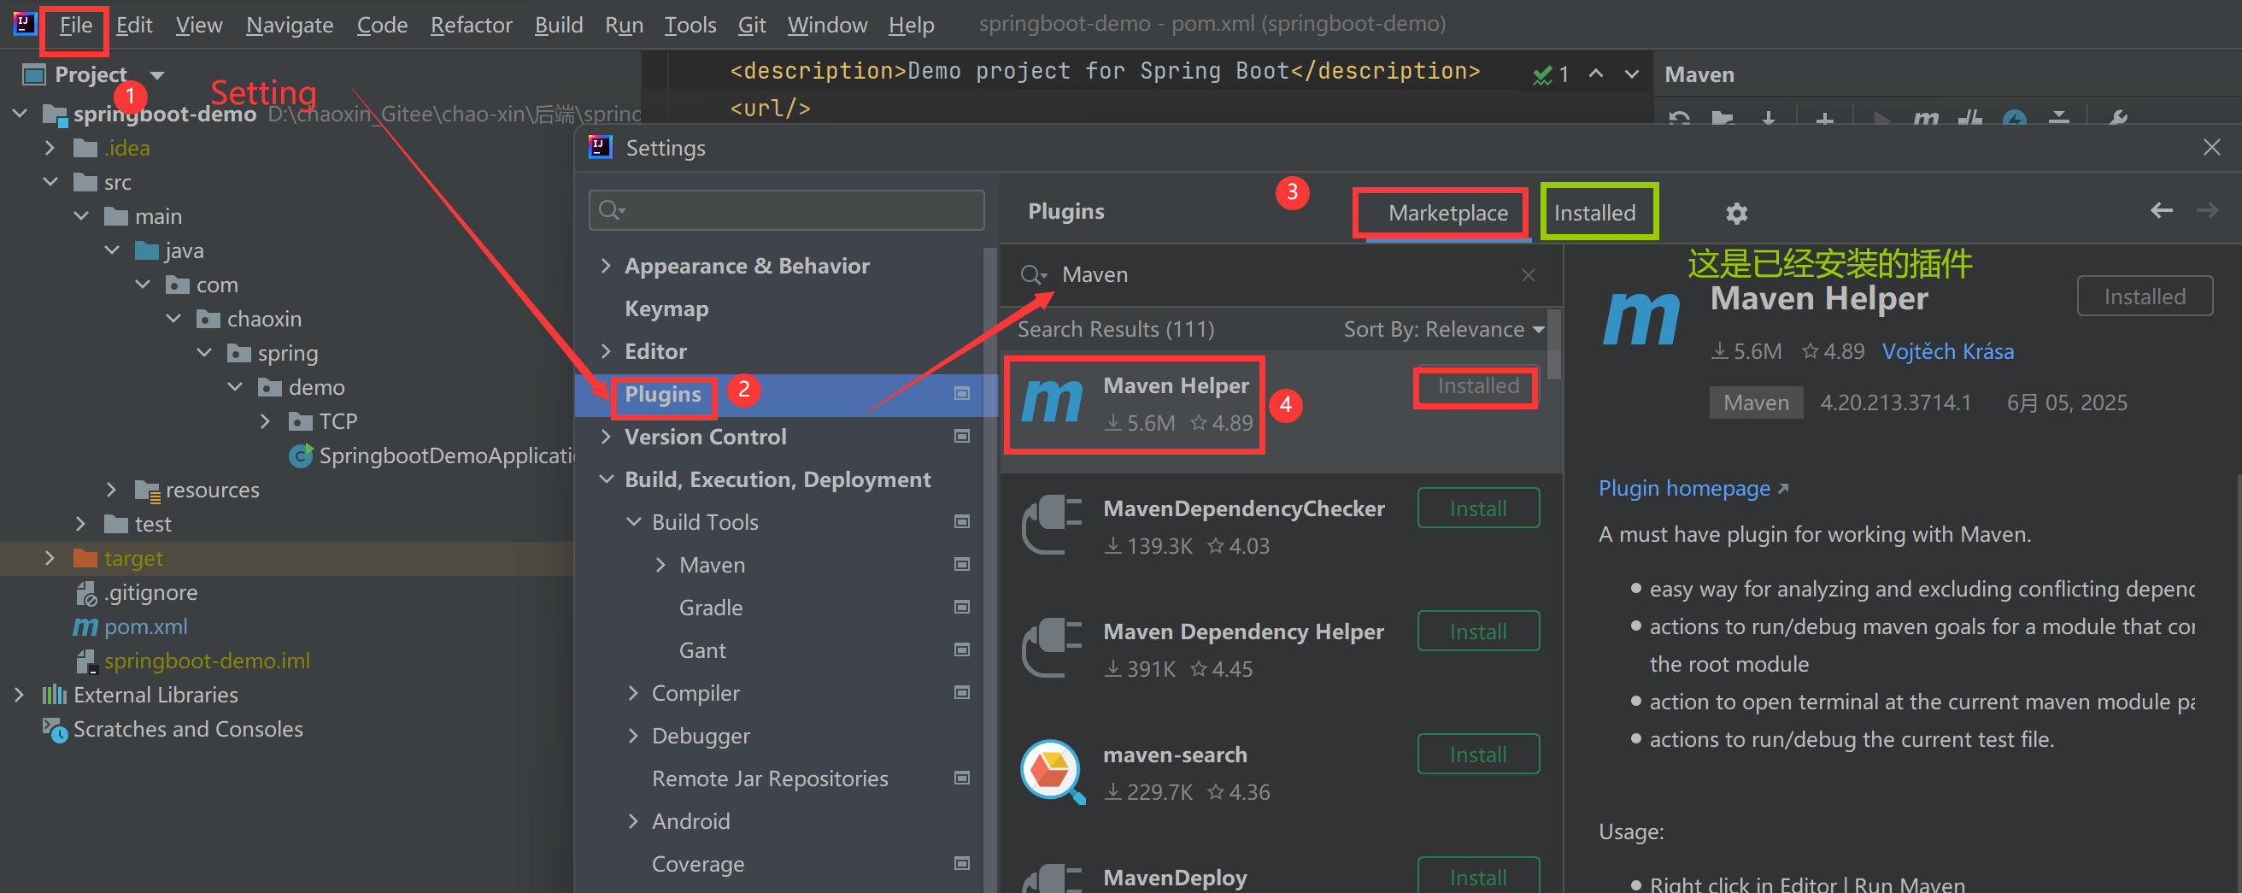
Task: Open the File menu
Action: [76, 26]
